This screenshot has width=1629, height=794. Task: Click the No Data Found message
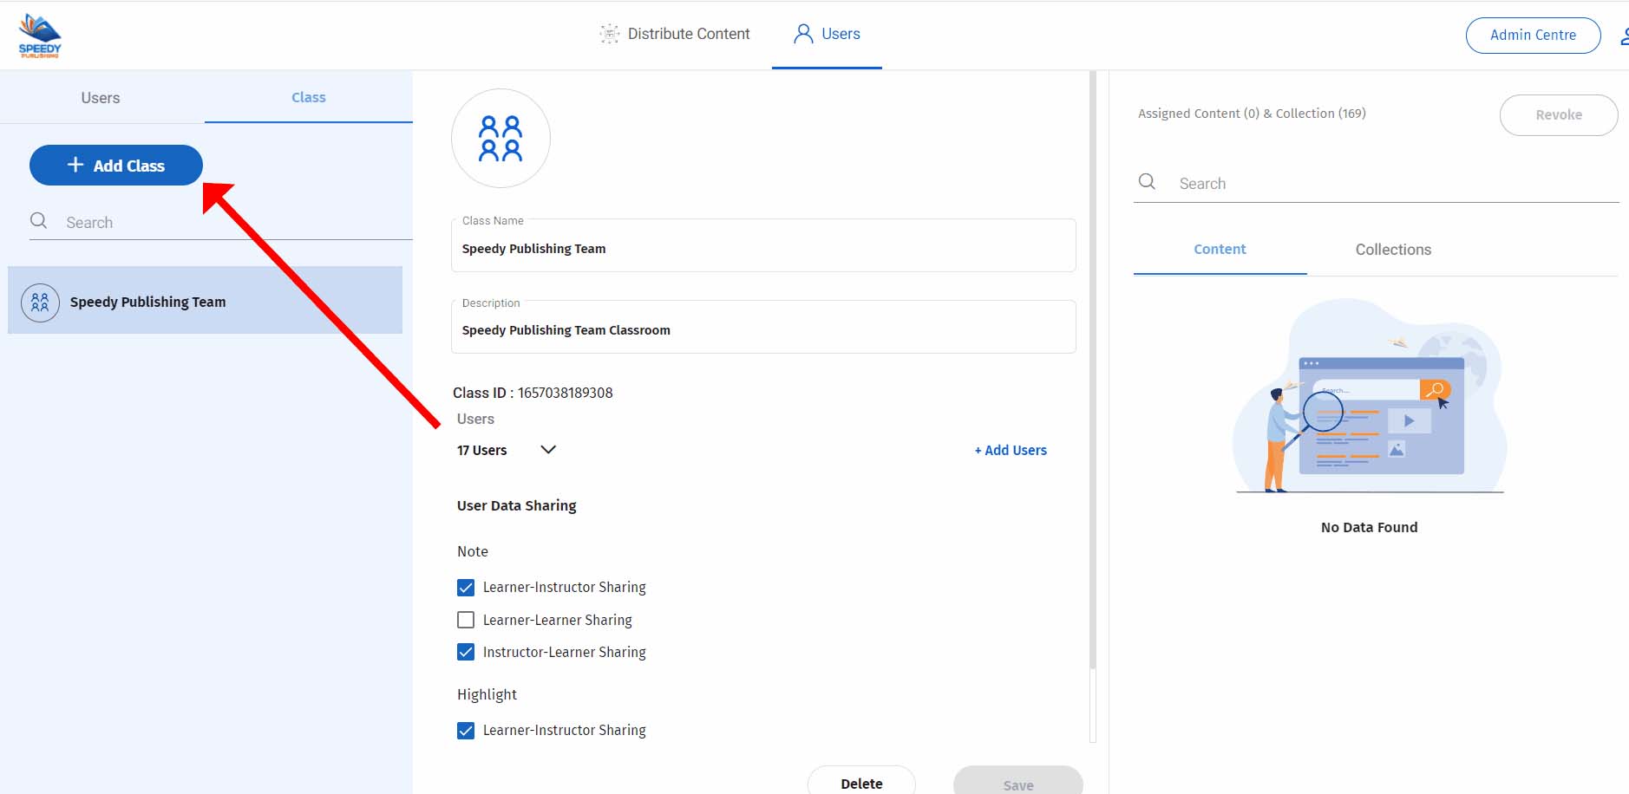(1369, 527)
